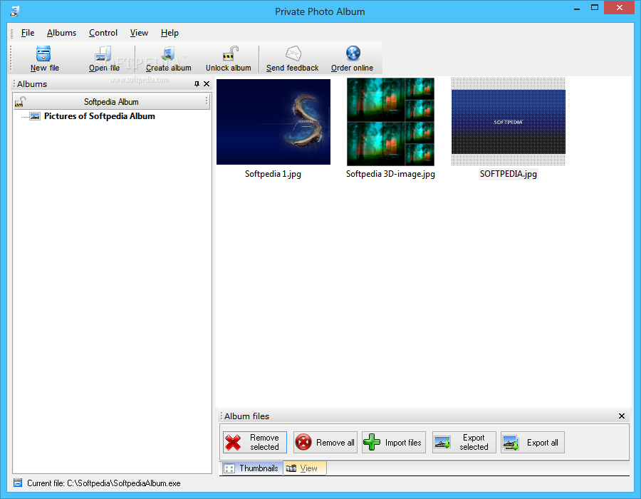Select the Softpedia 1.jpg thumbnail image
The height and width of the screenshot is (499, 641).
click(273, 122)
